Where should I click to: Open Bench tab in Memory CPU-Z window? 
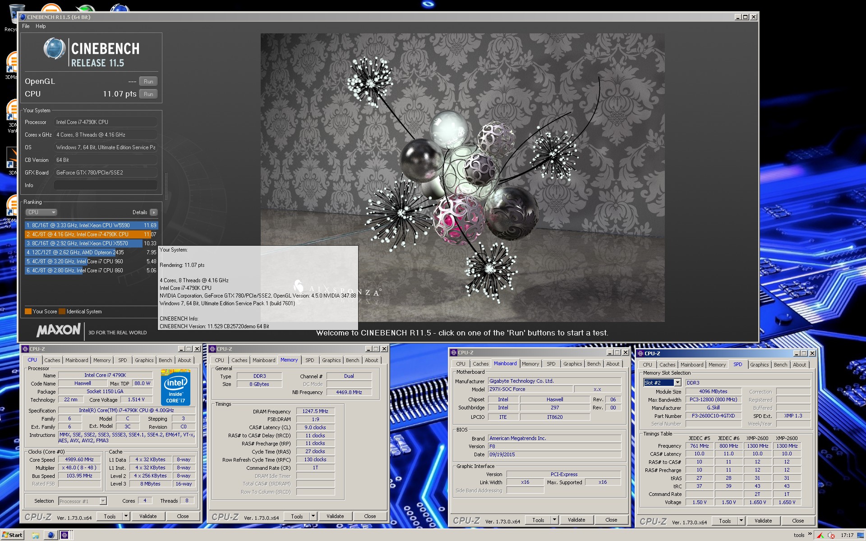[x=353, y=360]
